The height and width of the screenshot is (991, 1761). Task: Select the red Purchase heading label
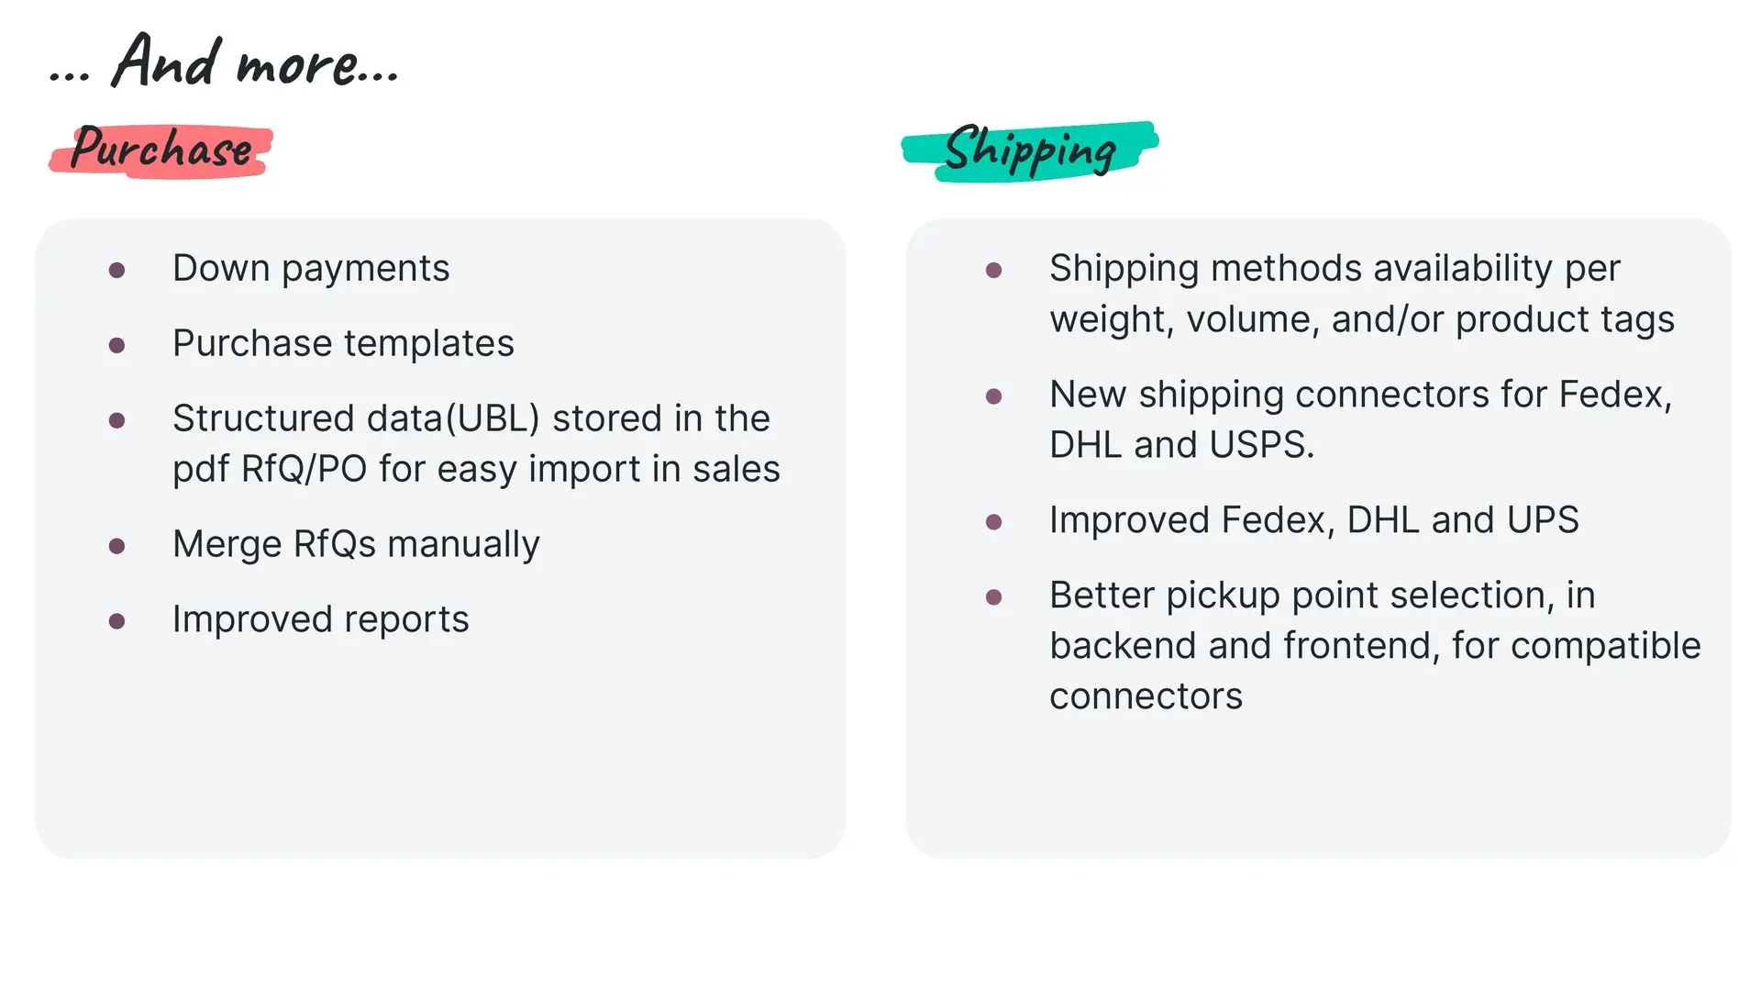pos(161,150)
